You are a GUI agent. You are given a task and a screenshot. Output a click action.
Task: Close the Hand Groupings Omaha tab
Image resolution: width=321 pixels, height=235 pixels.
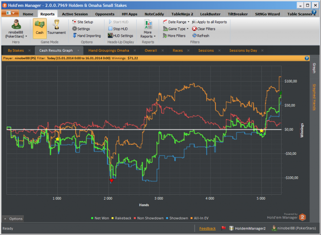pos(135,50)
